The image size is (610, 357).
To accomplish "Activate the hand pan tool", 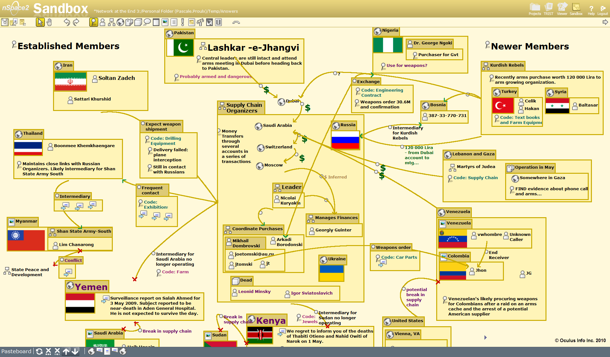I will click(49, 22).
